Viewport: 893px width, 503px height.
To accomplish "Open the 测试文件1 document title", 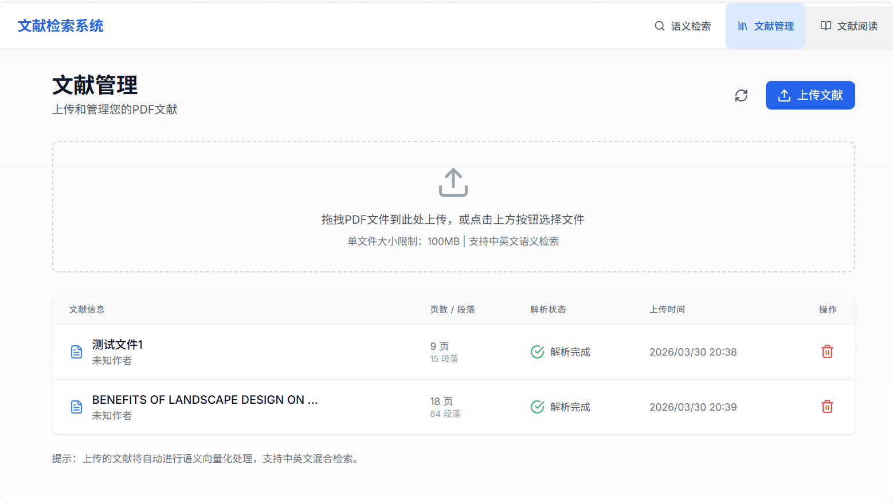I will click(117, 344).
